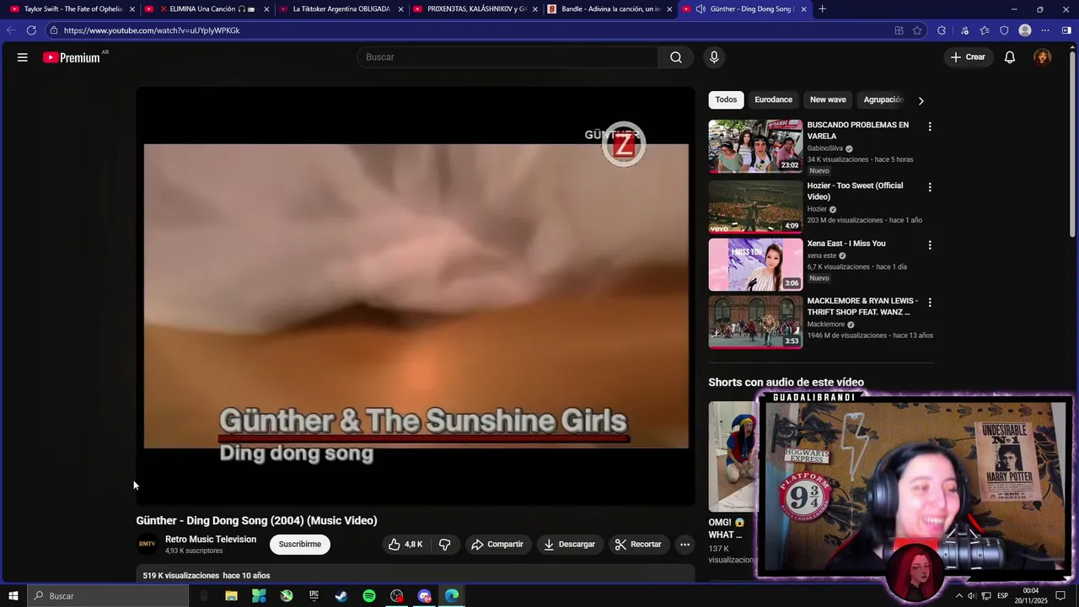Click the Recortar clip button

click(638, 545)
